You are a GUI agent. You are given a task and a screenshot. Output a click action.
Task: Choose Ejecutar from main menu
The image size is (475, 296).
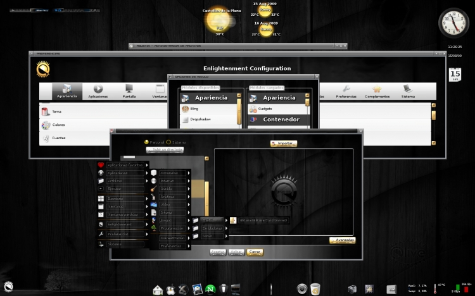[123, 188]
